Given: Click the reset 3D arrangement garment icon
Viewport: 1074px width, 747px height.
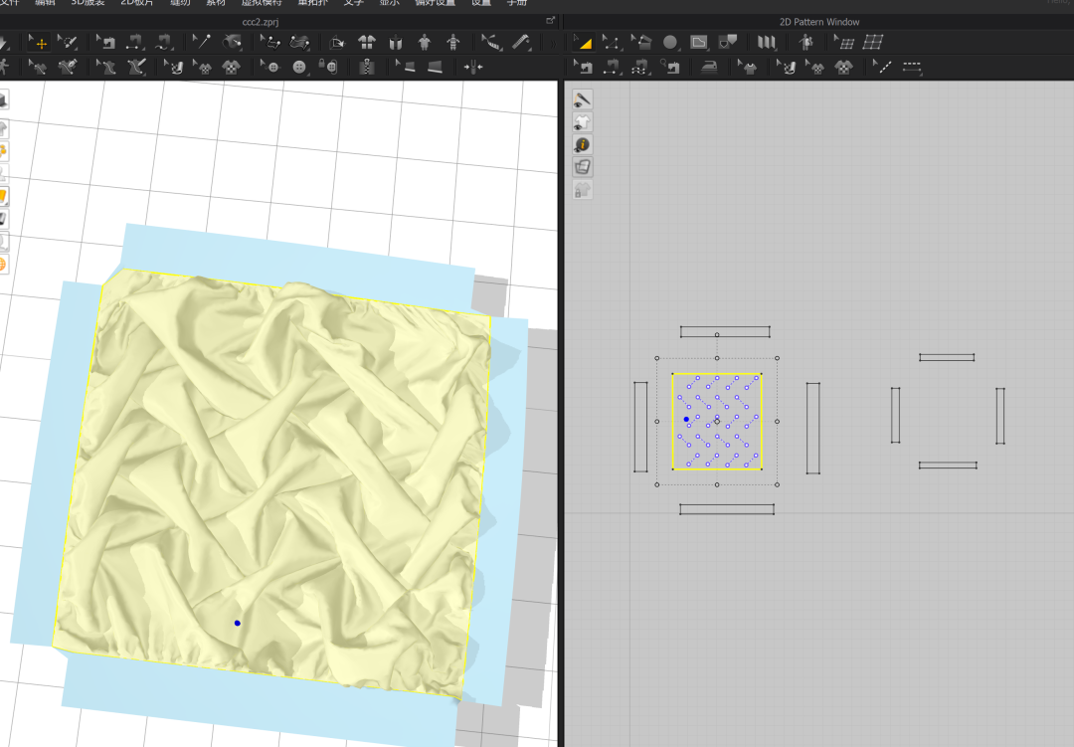Looking at the screenshot, I should (x=367, y=43).
